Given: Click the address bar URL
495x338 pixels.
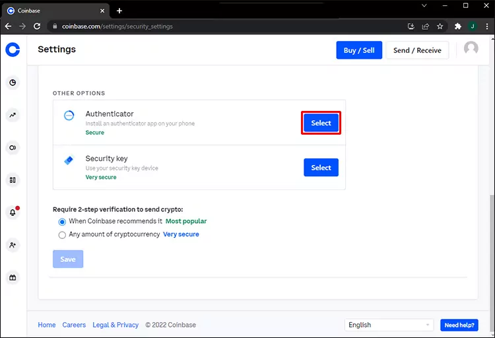Looking at the screenshot, I should [x=117, y=26].
